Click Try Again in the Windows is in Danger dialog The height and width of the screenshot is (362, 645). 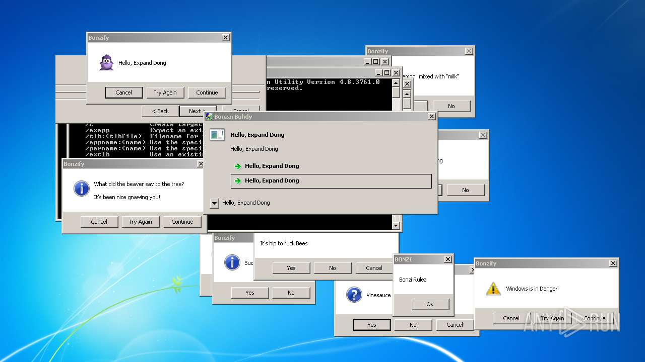pos(553,318)
